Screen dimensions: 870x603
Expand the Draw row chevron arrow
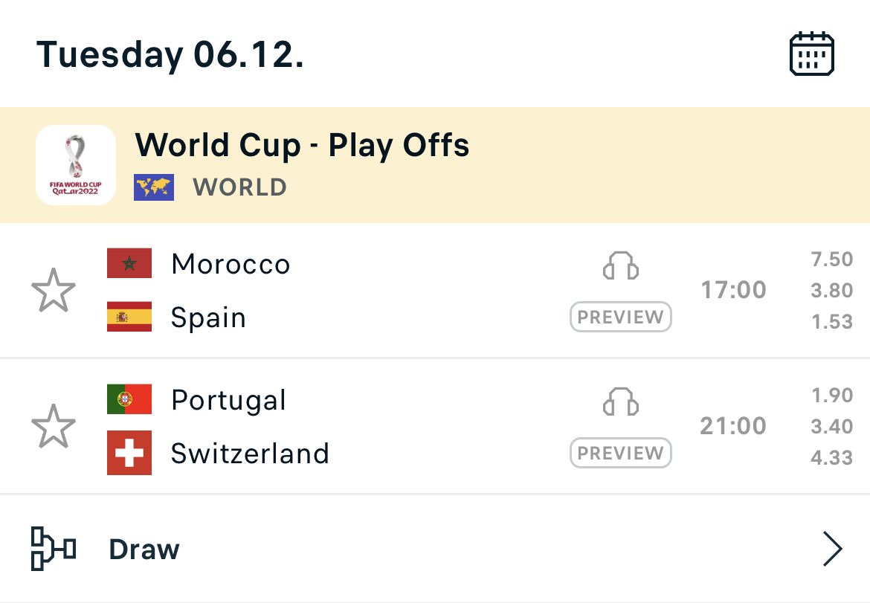[x=832, y=549]
